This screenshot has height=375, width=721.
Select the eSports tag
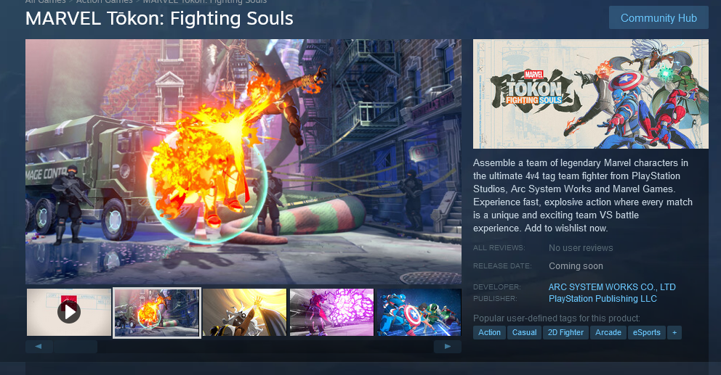tap(647, 333)
